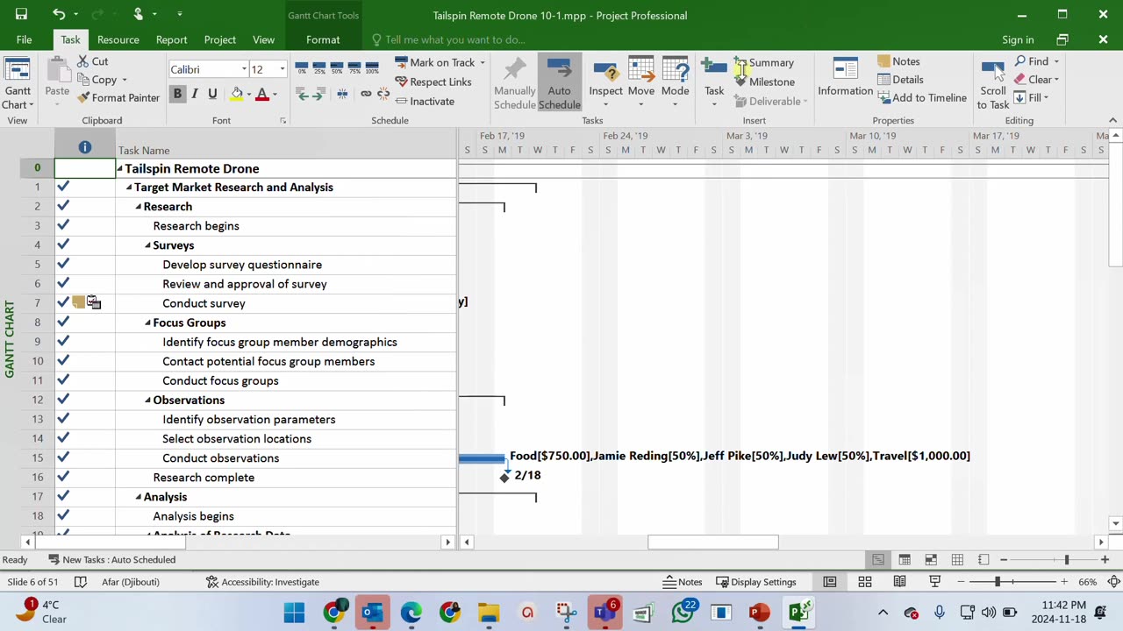Click the Link Tasks chain icon
The height and width of the screenshot is (631, 1123).
(x=366, y=94)
